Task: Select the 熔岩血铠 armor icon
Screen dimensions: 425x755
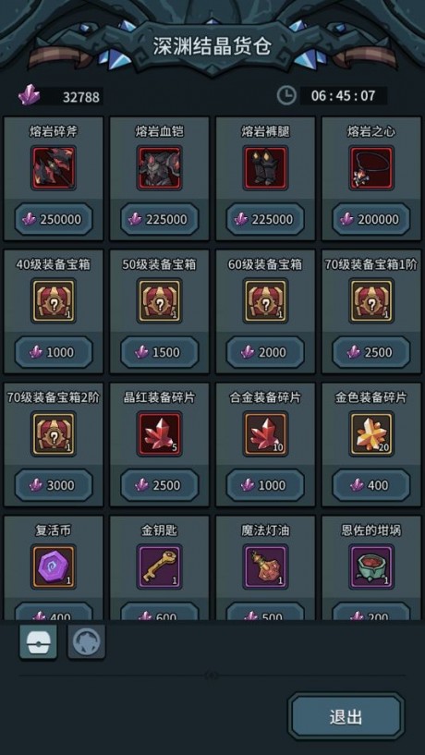Action: pos(159,168)
